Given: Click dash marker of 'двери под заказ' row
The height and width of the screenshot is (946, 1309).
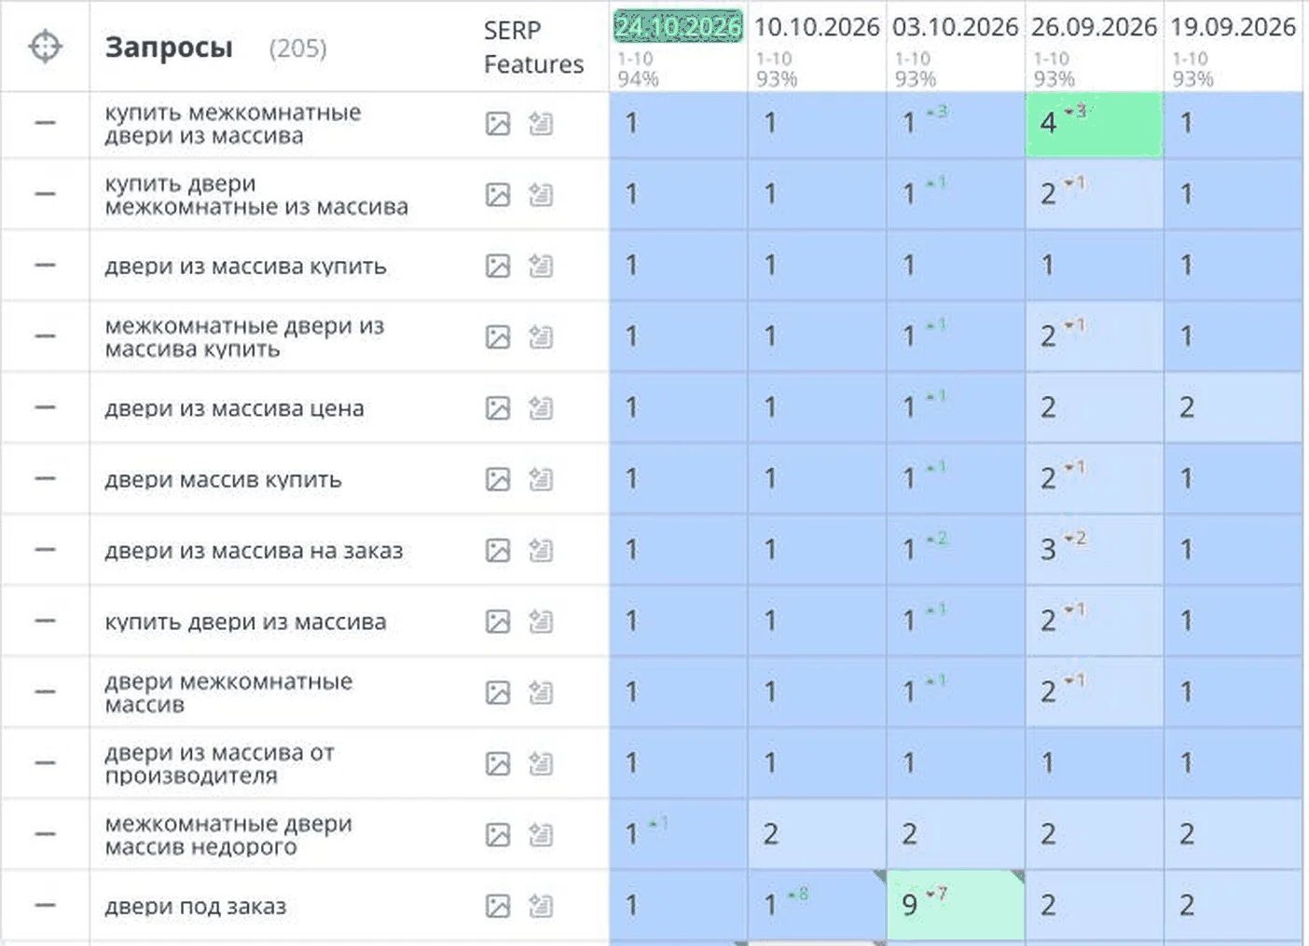Looking at the screenshot, I should (x=45, y=905).
